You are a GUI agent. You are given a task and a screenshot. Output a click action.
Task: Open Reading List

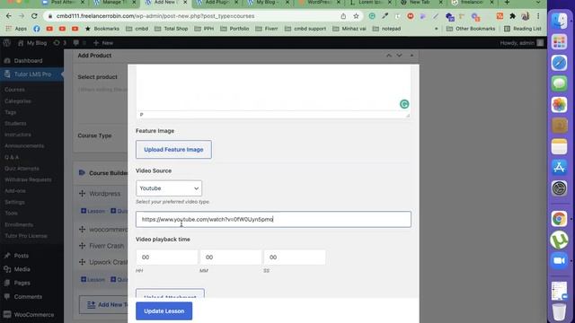(523, 29)
